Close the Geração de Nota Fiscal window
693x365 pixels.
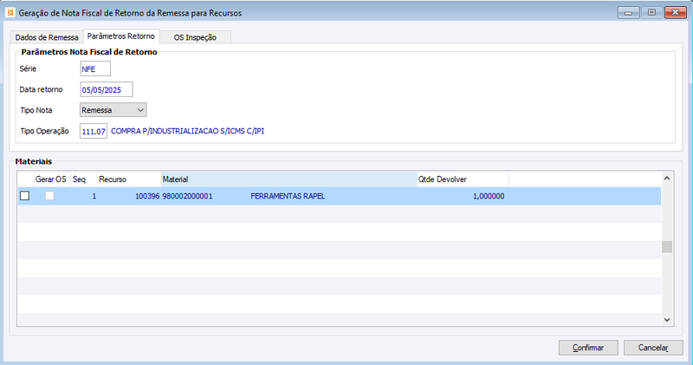(676, 12)
